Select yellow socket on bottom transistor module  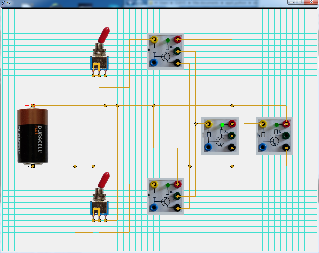154,184
